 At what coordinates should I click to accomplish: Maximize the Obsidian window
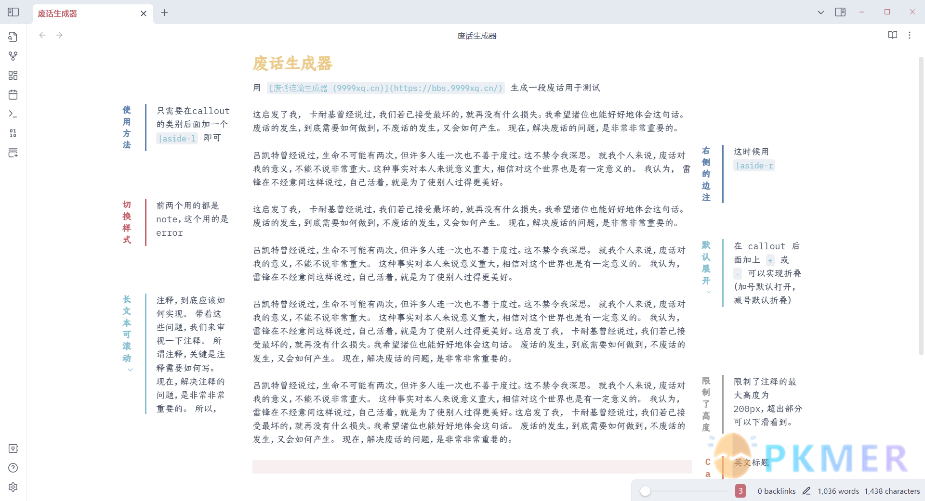pos(887,12)
